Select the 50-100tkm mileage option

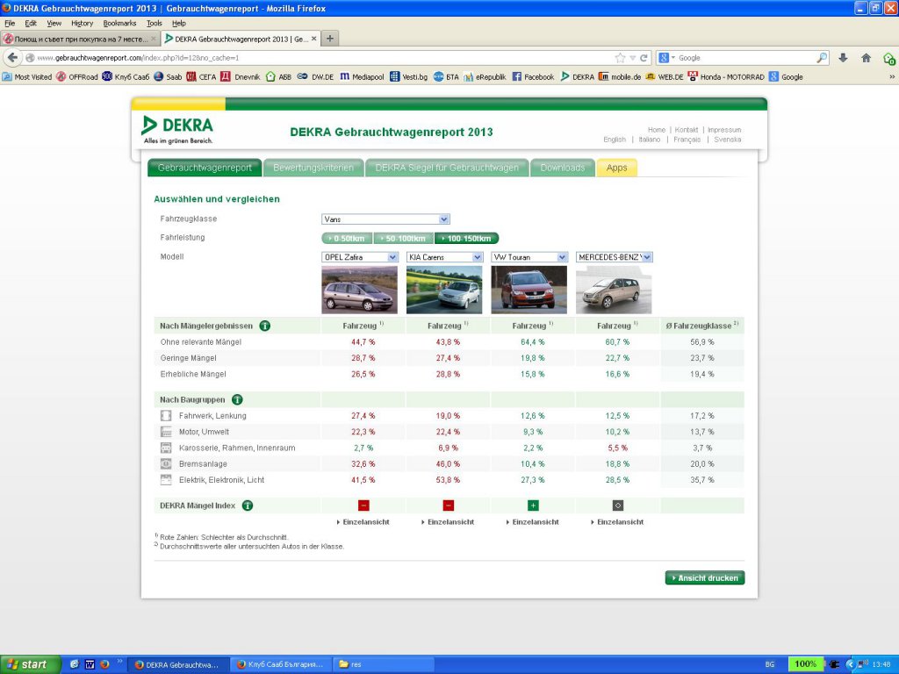(x=404, y=239)
